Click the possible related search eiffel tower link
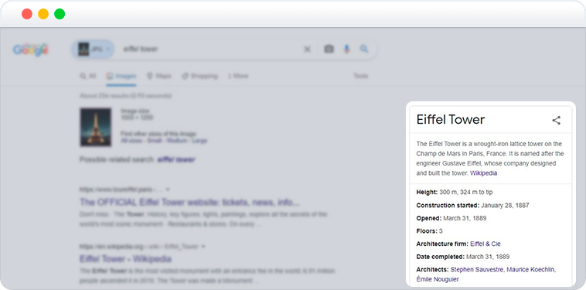Viewport: 586px width, 290px height. pyautogui.click(x=176, y=159)
